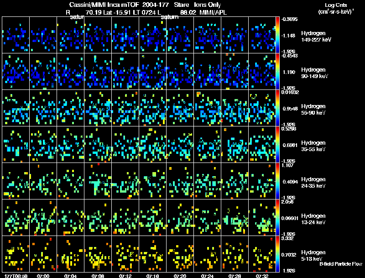Click the Hydrogen 5-13 keV color bar
Image resolution: width=365 pixels, height=278 pixels.
pyautogui.click(x=277, y=254)
